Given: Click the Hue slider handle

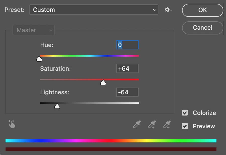Looking at the screenshot, I should [x=39, y=59].
